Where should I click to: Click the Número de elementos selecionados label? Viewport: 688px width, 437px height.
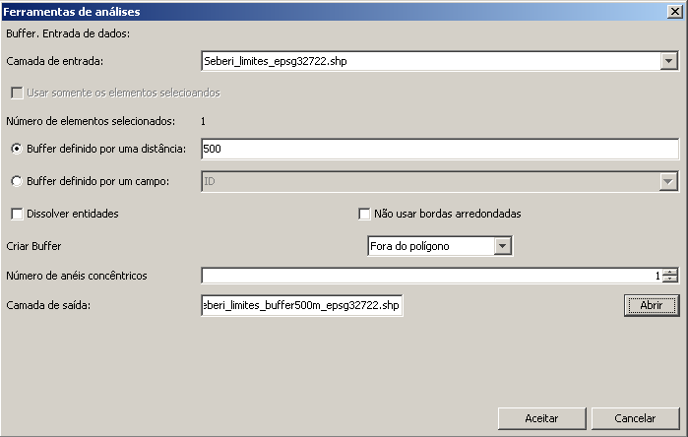(x=91, y=121)
